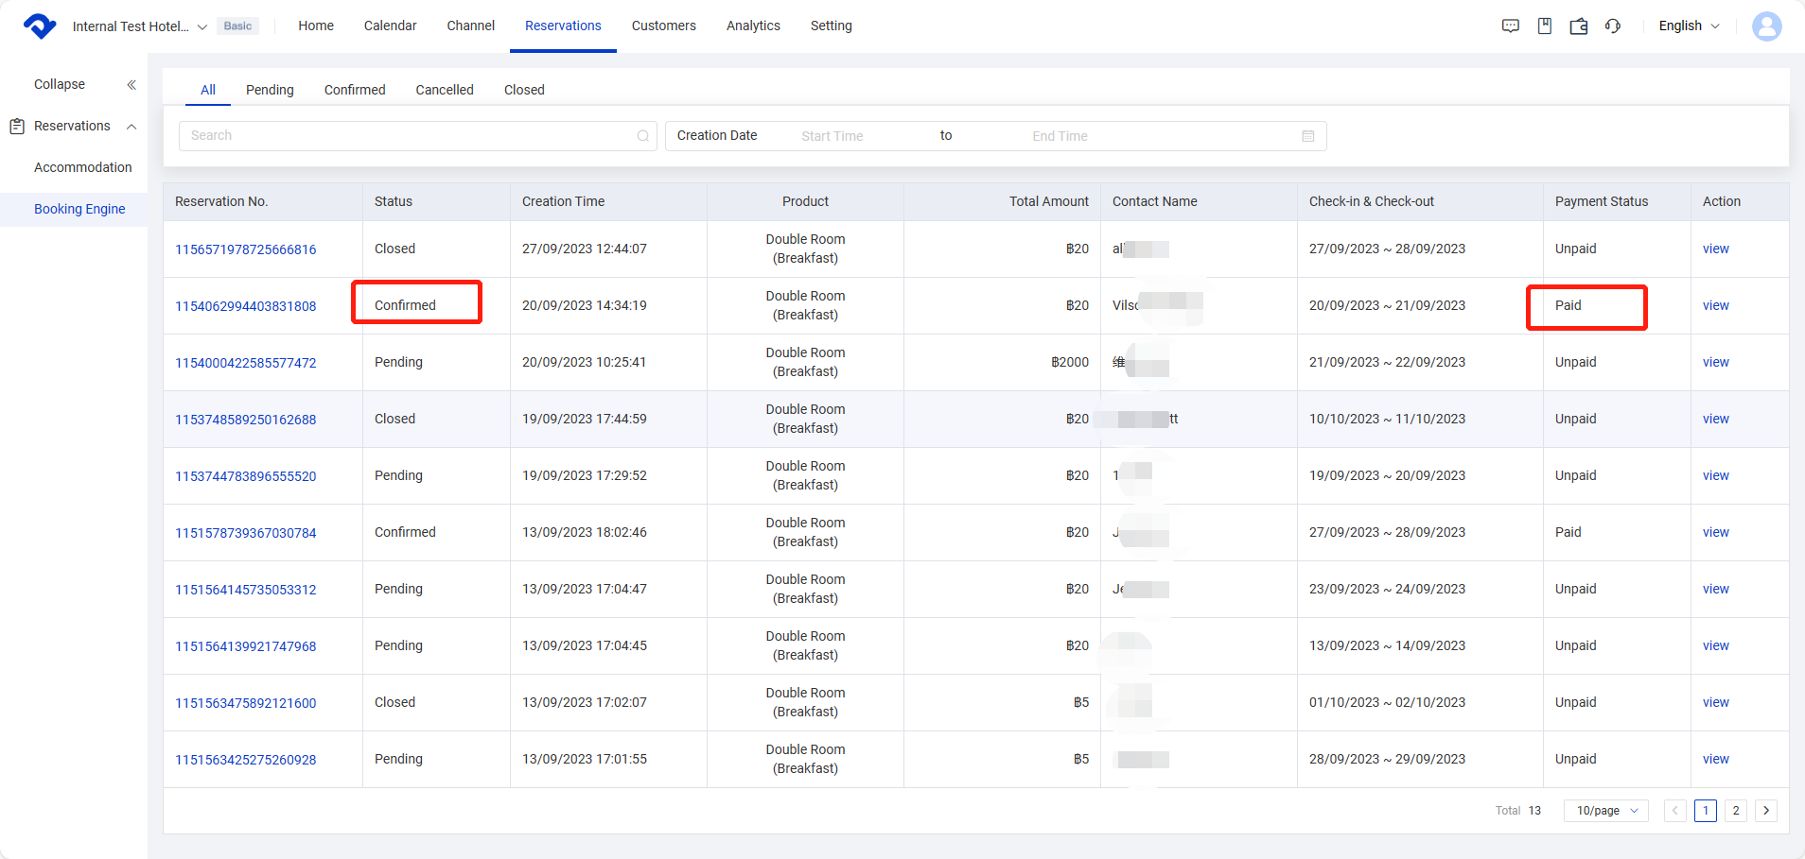Screen dimensions: 1805x859
Task: Open the Analytics menu
Action: click(753, 26)
